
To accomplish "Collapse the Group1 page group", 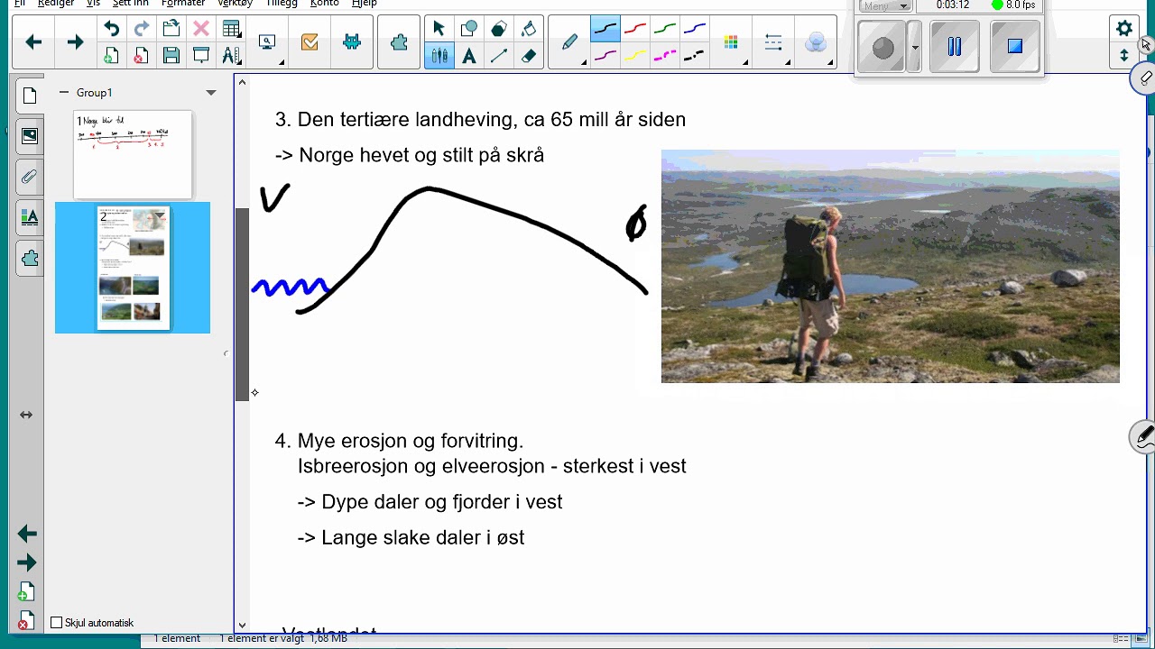I will pyautogui.click(x=64, y=92).
